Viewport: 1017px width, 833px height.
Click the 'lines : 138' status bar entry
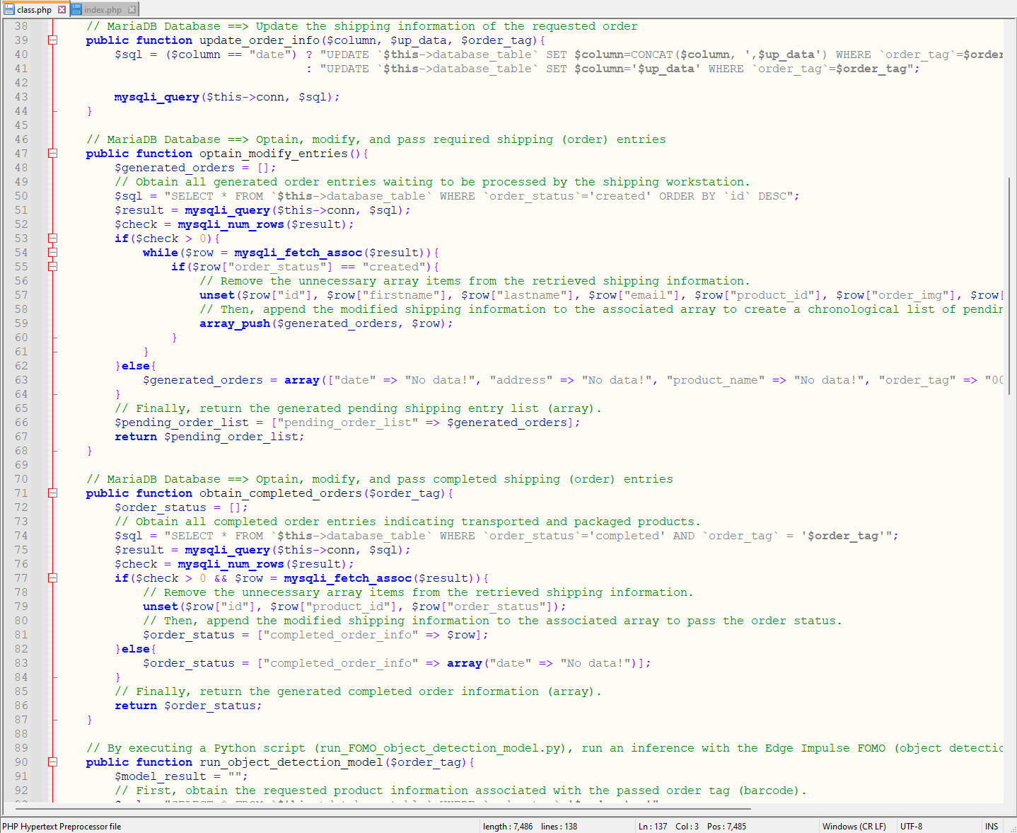click(x=559, y=826)
